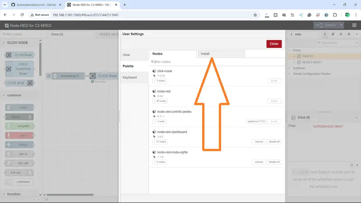Open the Deploy options dropdown arrow
This screenshot has height=203, width=361.
point(341,25)
